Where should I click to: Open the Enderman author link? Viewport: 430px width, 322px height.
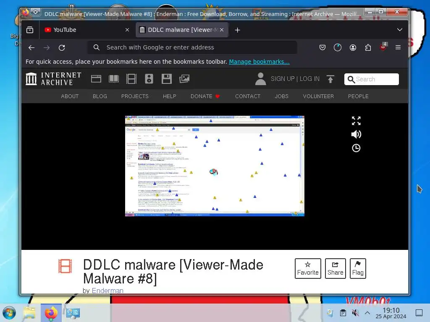click(x=107, y=291)
